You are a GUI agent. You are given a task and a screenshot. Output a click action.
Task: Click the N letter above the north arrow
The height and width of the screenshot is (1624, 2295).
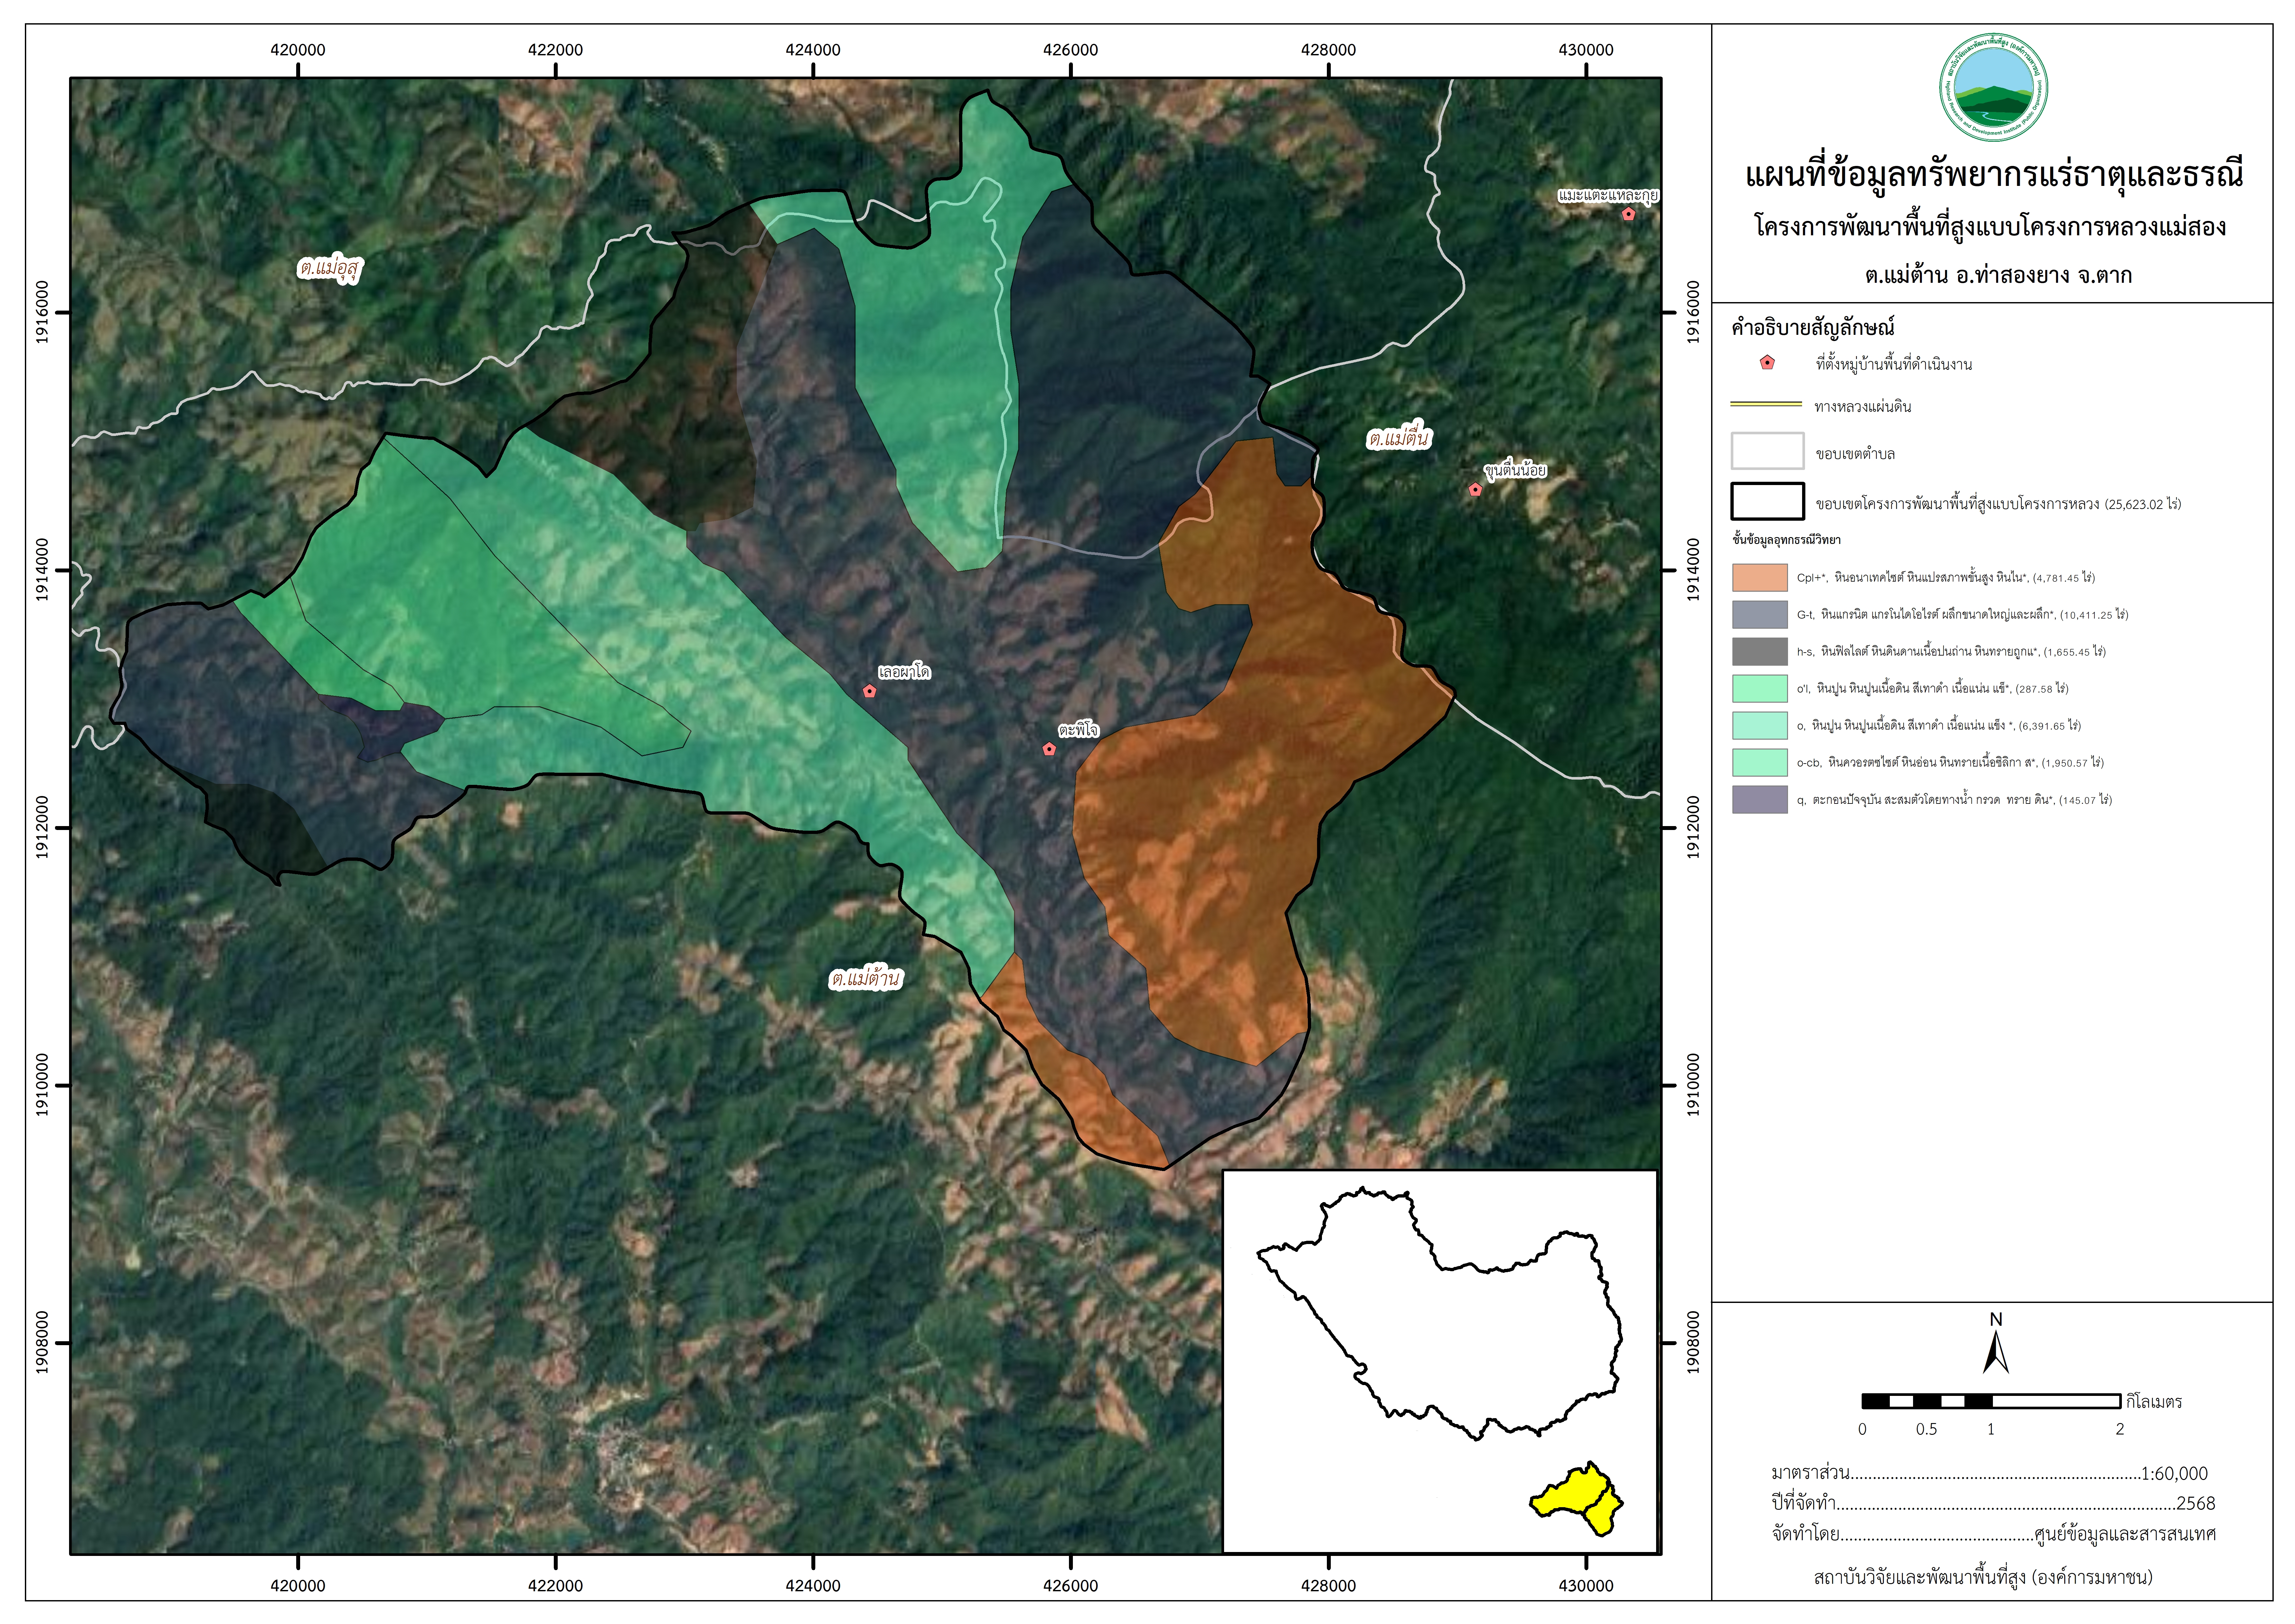pyautogui.click(x=1996, y=1320)
